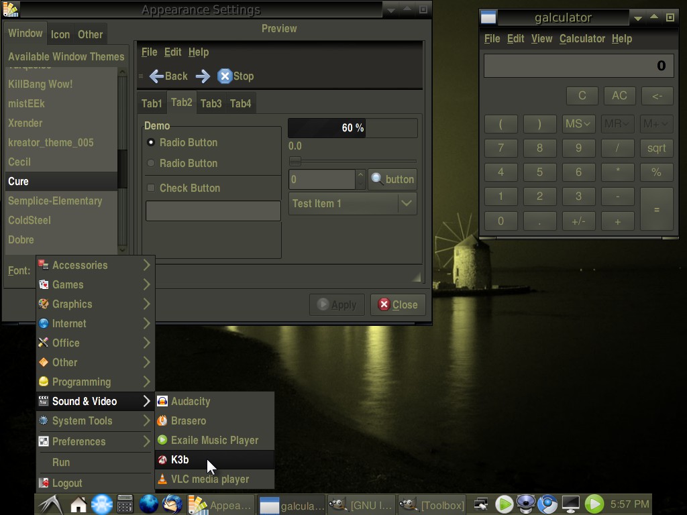Open the main menu launcher in the taskbar
The width and height of the screenshot is (687, 515).
(x=50, y=504)
